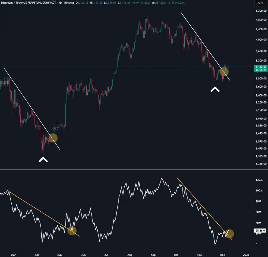Screen dimensions: 268x257
Task: Click the 80M indicator axis label
Action: [x=258, y=202]
